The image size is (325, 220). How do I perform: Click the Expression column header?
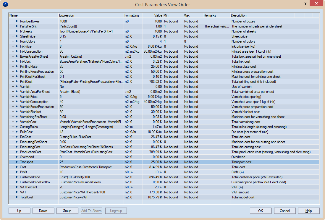coord(67,15)
